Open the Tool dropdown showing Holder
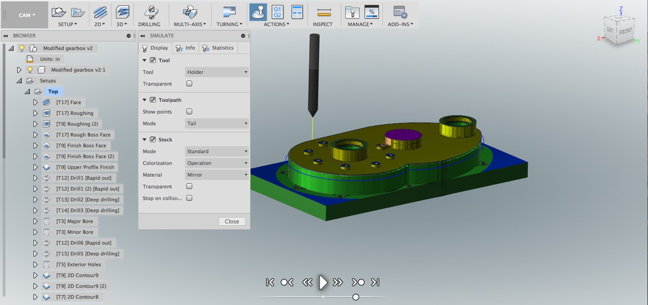The width and height of the screenshot is (648, 305). [x=217, y=72]
